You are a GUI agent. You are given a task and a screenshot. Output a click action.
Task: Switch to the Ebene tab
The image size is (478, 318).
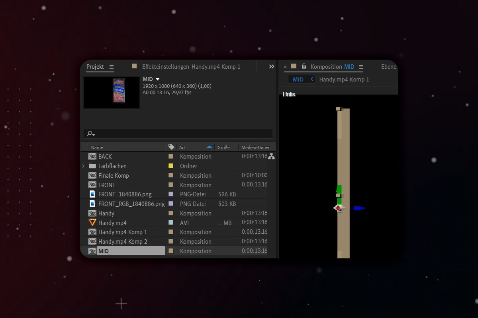(x=389, y=67)
